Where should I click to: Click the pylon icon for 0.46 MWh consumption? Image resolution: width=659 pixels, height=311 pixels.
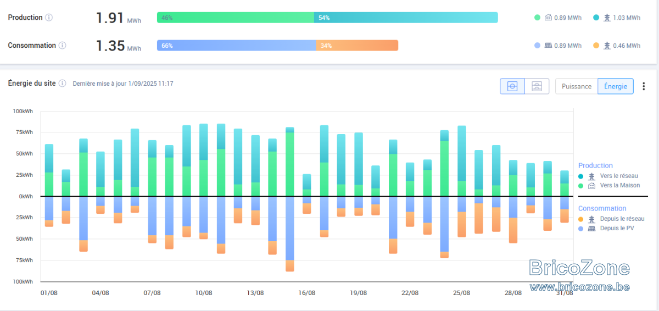tap(607, 46)
